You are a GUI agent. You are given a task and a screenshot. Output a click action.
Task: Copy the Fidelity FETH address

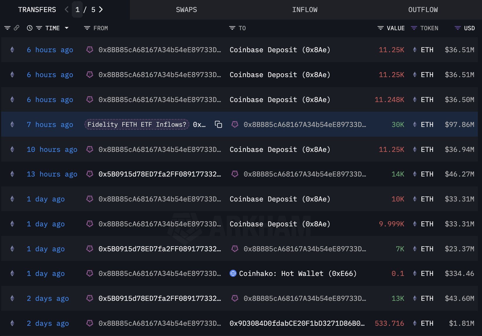click(x=218, y=125)
